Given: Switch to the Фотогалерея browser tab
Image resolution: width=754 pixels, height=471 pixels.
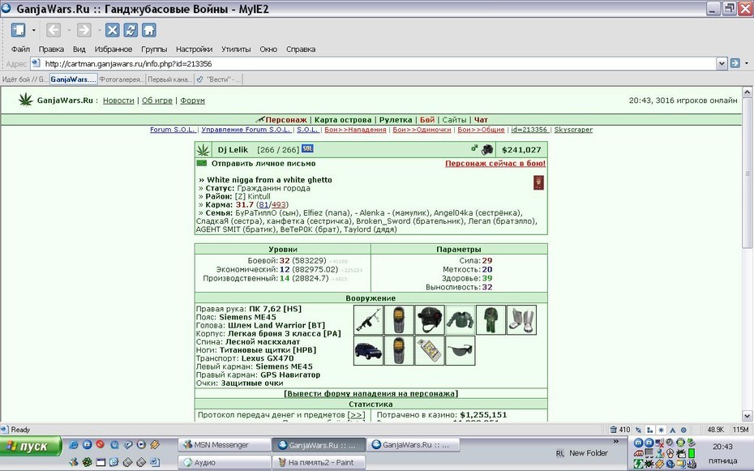Looking at the screenshot, I should pyautogui.click(x=122, y=79).
